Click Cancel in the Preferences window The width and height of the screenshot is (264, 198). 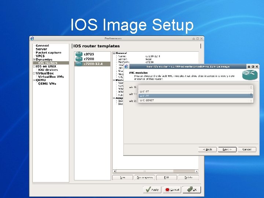[x=172, y=190]
